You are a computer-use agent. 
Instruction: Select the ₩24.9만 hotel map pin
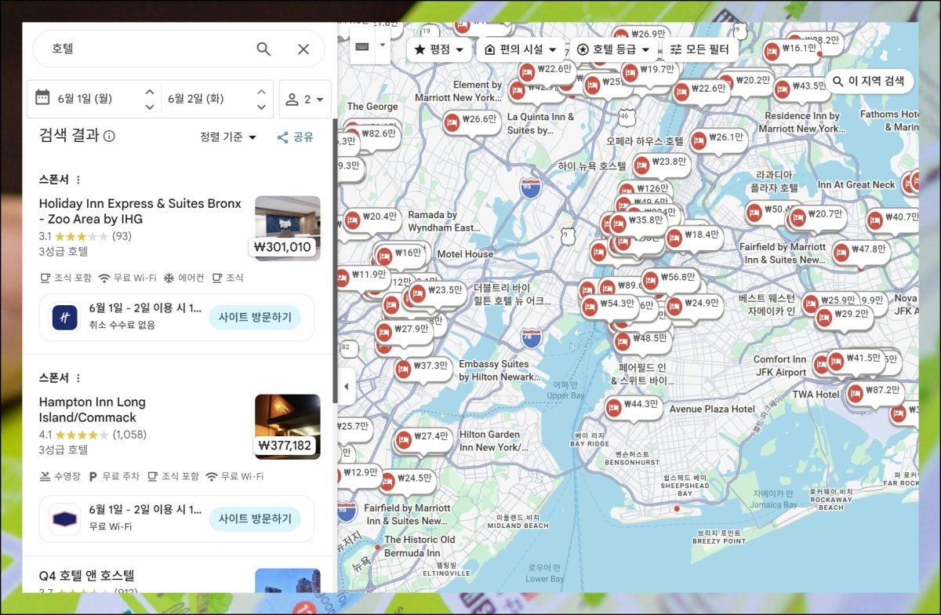pyautogui.click(x=693, y=304)
